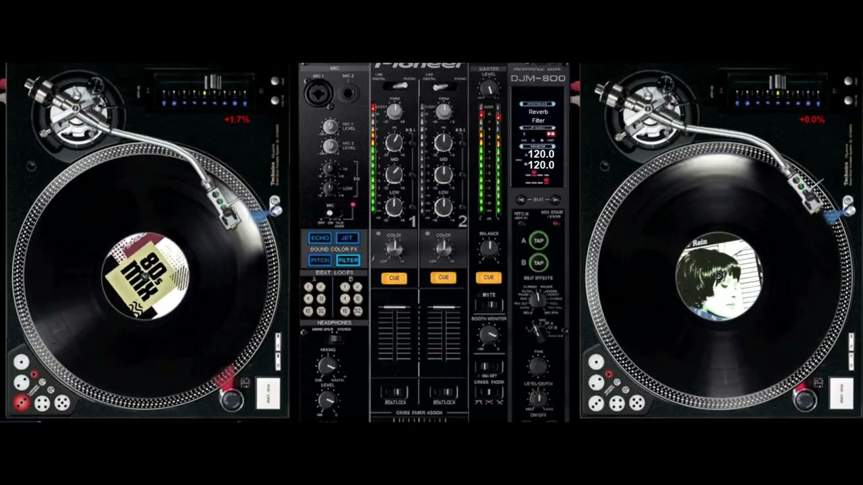Click the right deck strobe power dial

(x=804, y=399)
